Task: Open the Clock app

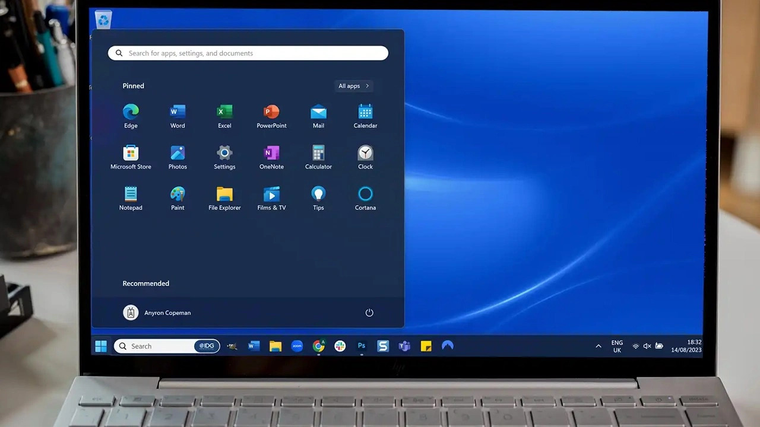Action: coord(365,157)
